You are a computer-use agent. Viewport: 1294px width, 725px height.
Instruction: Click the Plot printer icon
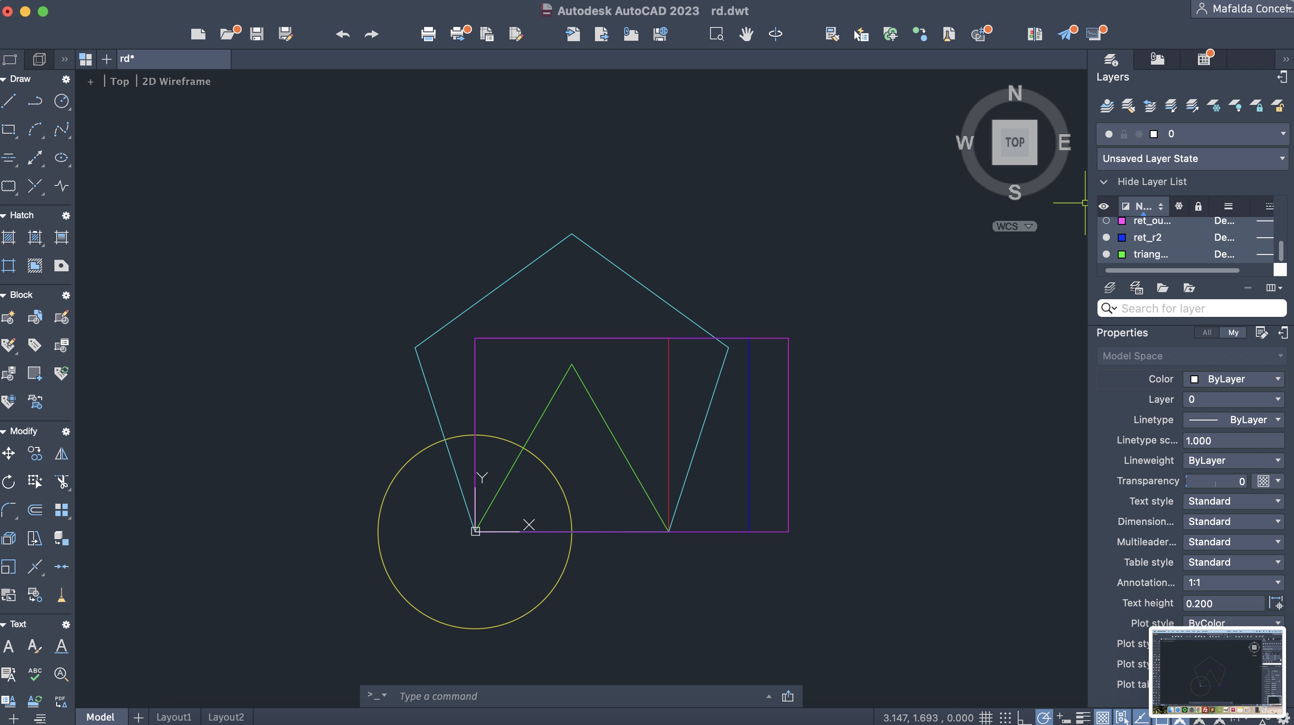428,34
